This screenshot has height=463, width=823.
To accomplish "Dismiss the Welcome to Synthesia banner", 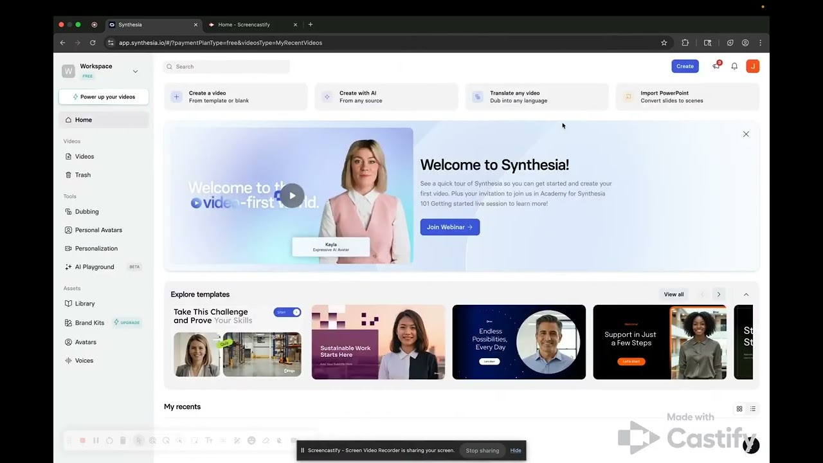I will (x=746, y=134).
